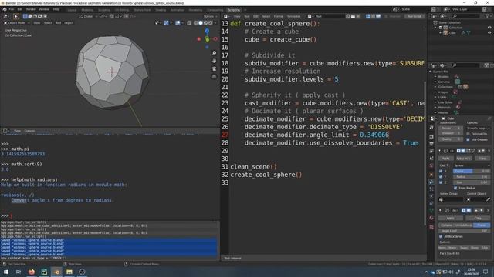Open the Modifiers wrench properties tab
Screen dimensions: 494x277
pos(431,182)
